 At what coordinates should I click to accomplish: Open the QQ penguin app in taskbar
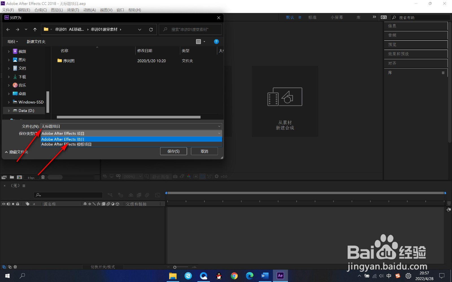(219, 276)
